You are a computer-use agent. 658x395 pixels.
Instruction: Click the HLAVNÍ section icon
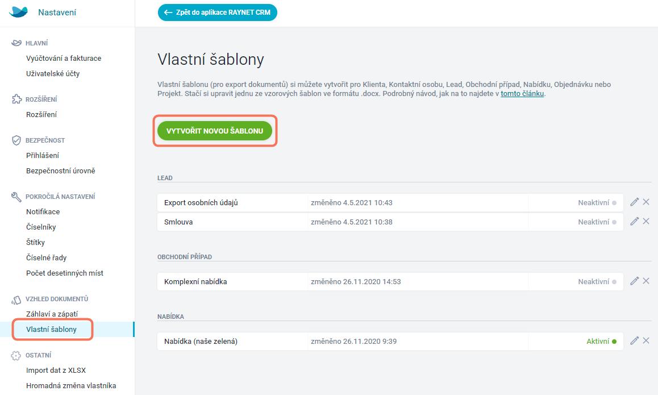pos(16,43)
